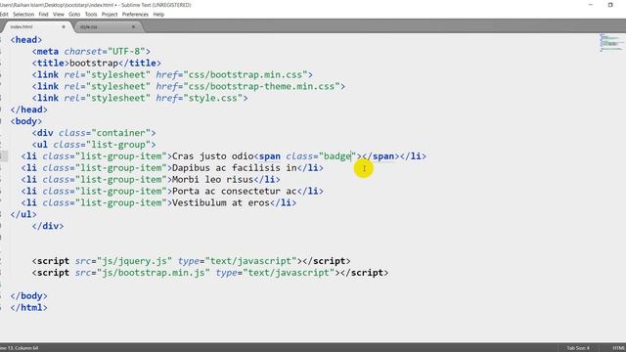The image size is (626, 352).
Task: Place cursor in the meta charset line
Action: click(x=91, y=52)
